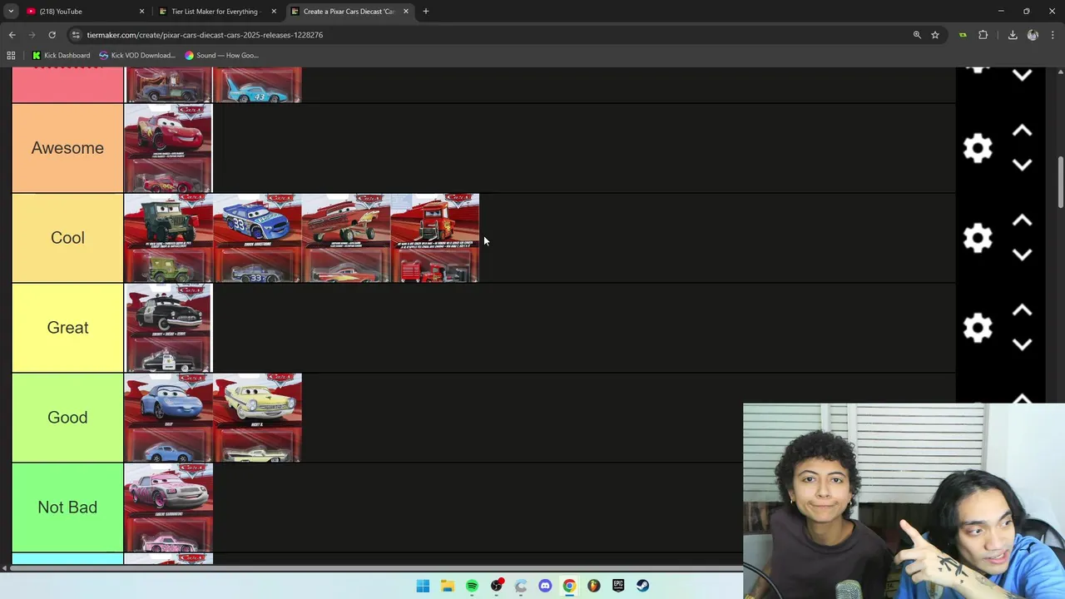Move Awesome tier down with chevron
The image size is (1065, 599).
[x=1022, y=165]
